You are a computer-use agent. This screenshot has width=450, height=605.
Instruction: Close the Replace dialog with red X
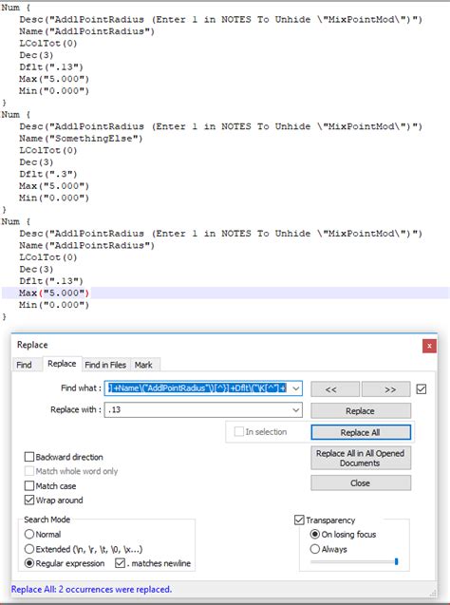pyautogui.click(x=429, y=346)
